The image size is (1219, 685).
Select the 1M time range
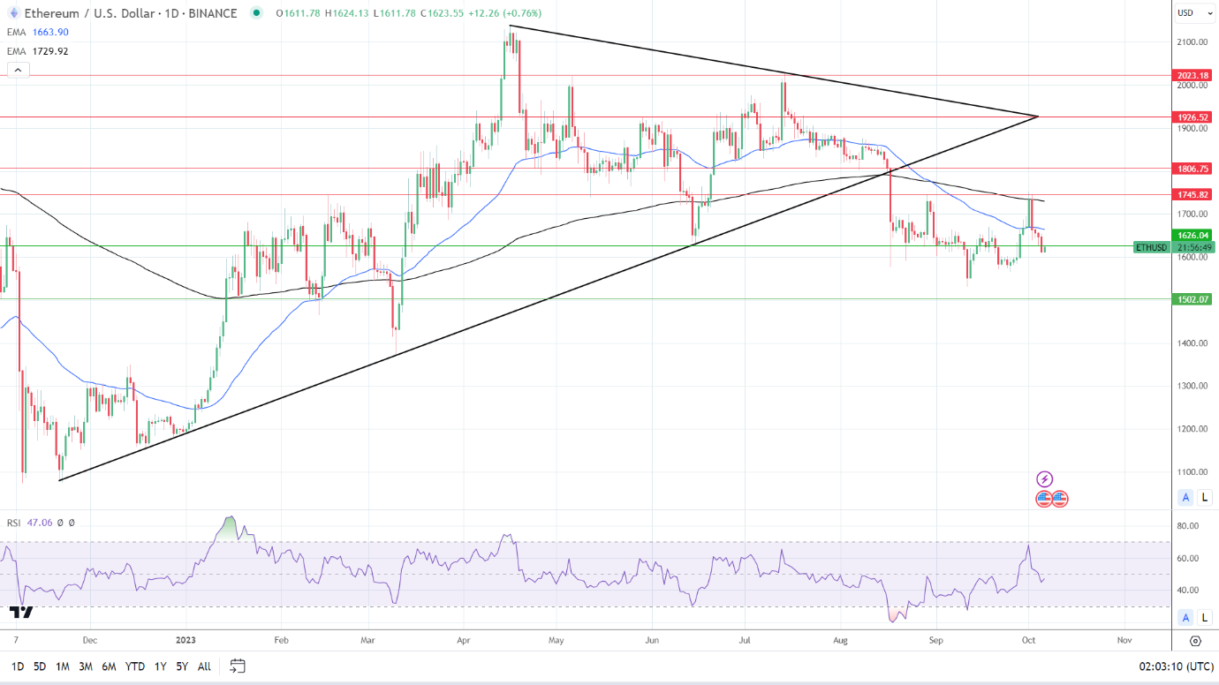[x=63, y=666]
